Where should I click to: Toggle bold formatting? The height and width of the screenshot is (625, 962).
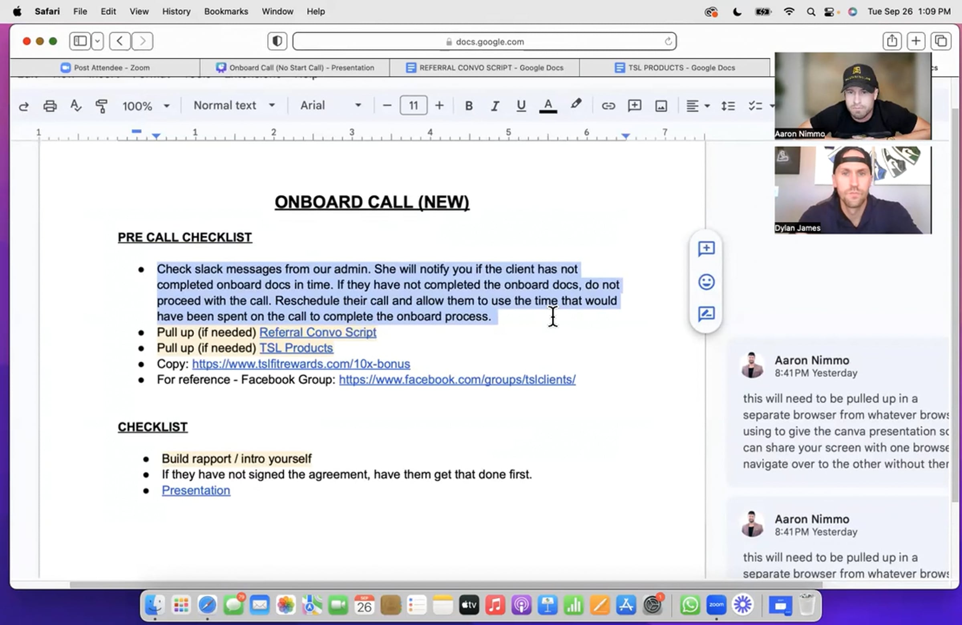pos(469,106)
